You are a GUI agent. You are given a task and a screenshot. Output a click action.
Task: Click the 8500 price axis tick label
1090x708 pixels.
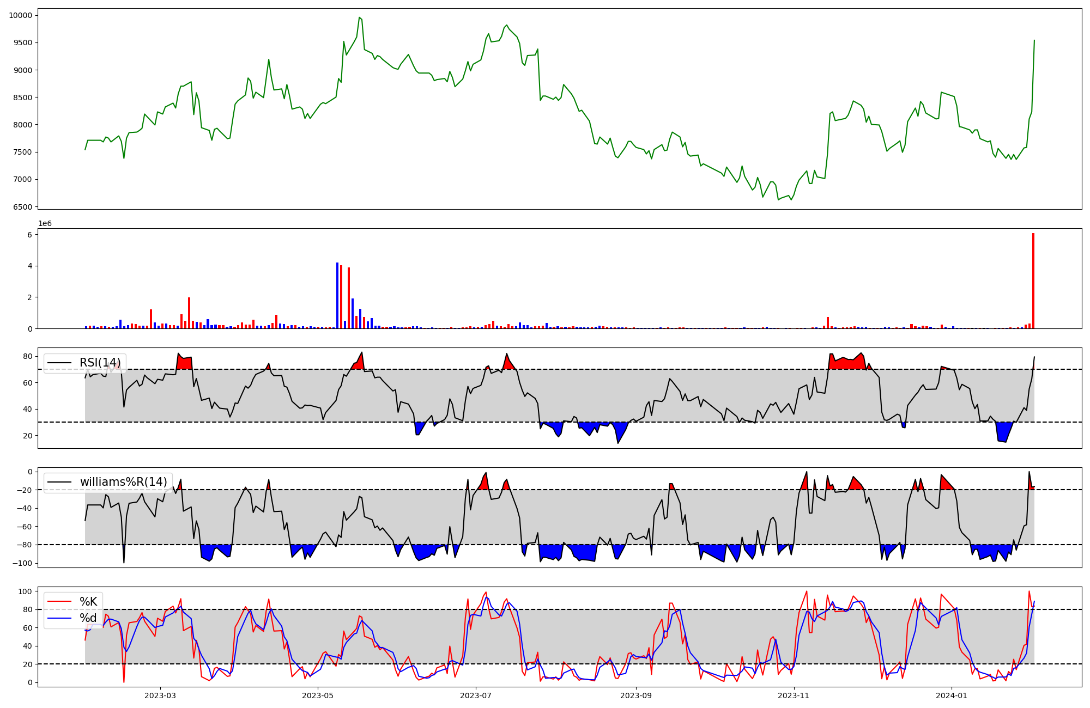click(23, 97)
